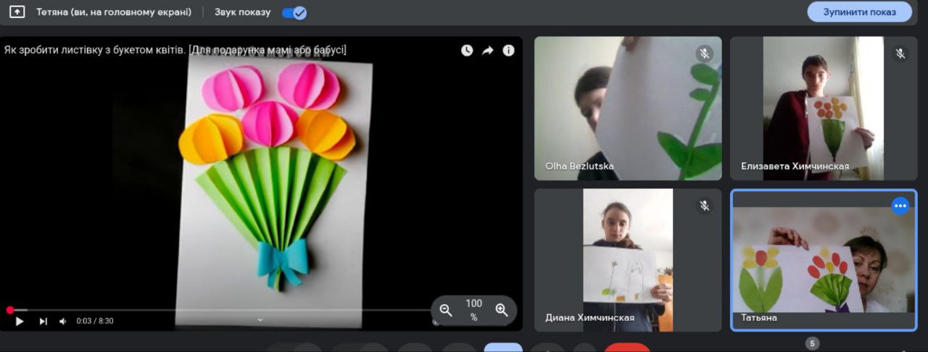Zoom out with the minus magnifier
Image resolution: width=928 pixels, height=352 pixels.
click(x=446, y=310)
